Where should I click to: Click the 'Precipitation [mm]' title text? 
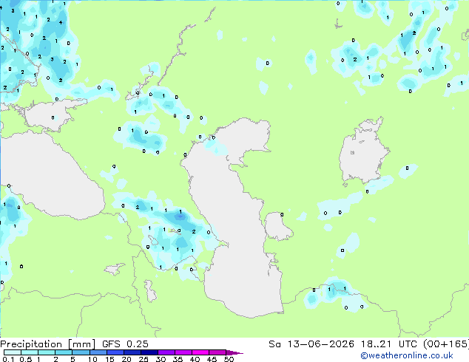(x=47, y=344)
